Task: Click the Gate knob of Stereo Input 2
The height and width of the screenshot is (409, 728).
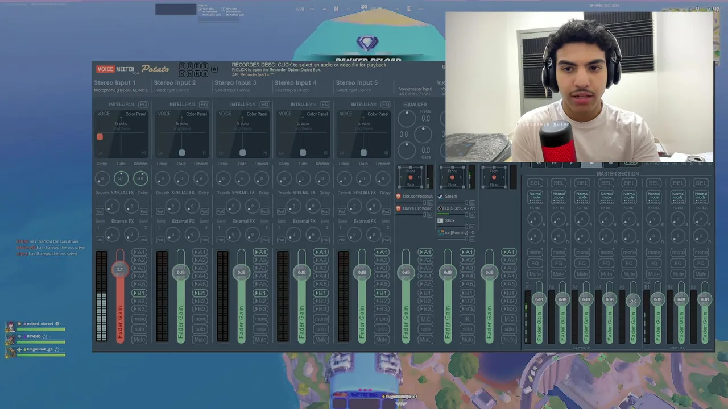Action: [x=181, y=178]
